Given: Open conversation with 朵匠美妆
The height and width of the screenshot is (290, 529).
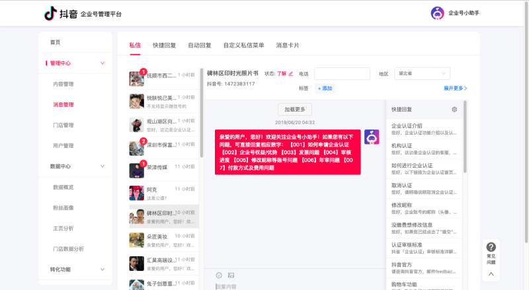Looking at the screenshot, I should pos(163,240).
